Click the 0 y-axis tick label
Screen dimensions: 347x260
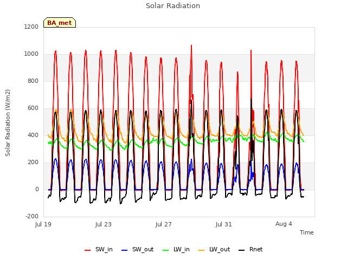37,189
